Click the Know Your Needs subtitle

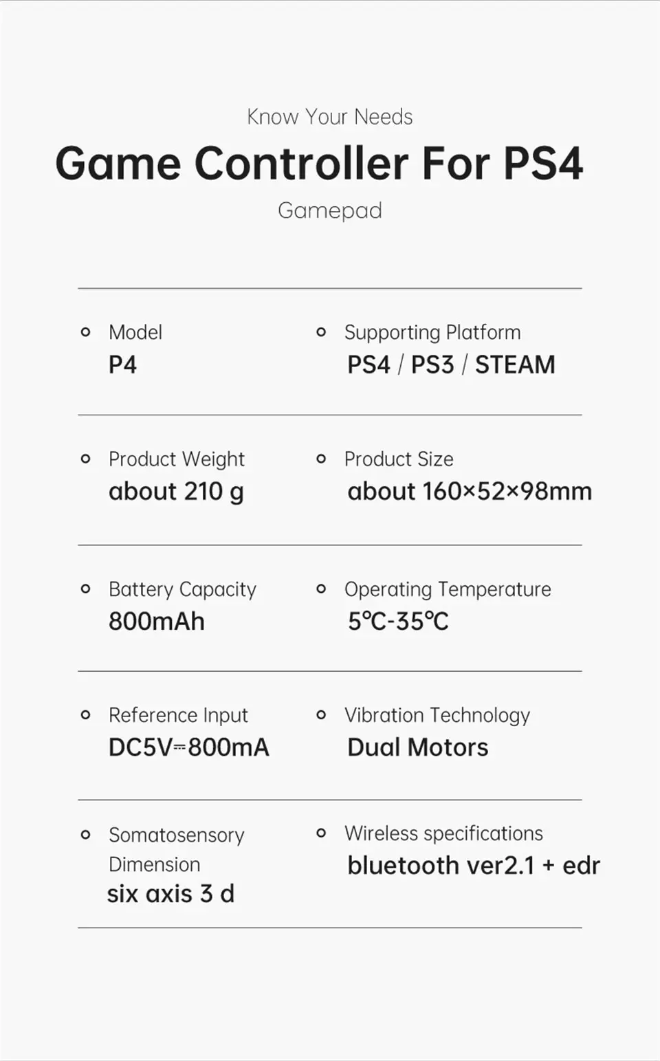tap(330, 117)
